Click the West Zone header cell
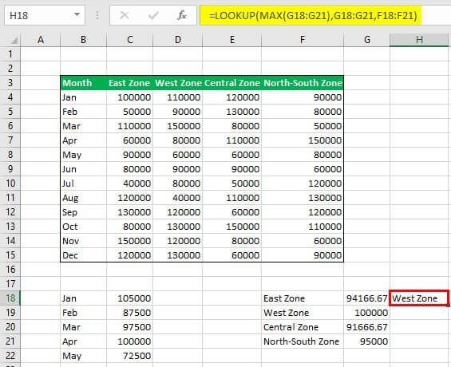Viewport: 451px width, 367px height. [178, 83]
